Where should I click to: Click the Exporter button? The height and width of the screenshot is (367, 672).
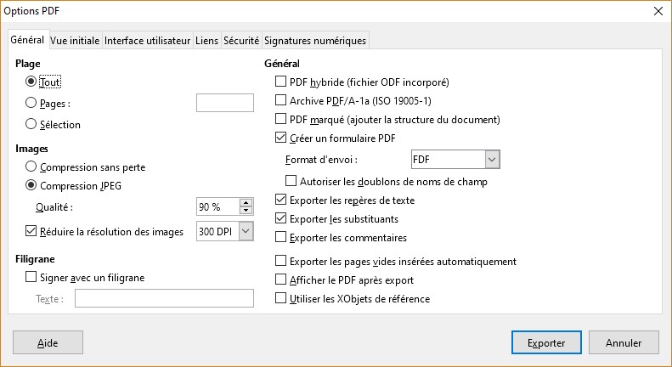(547, 343)
